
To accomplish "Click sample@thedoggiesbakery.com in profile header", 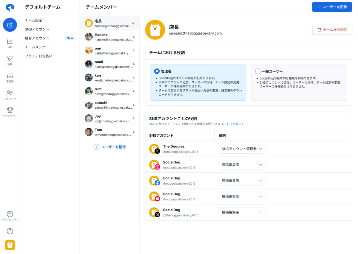I will point(195,33).
